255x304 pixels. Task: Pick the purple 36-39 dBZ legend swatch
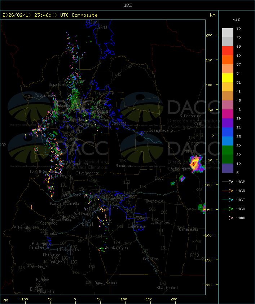[228, 123]
